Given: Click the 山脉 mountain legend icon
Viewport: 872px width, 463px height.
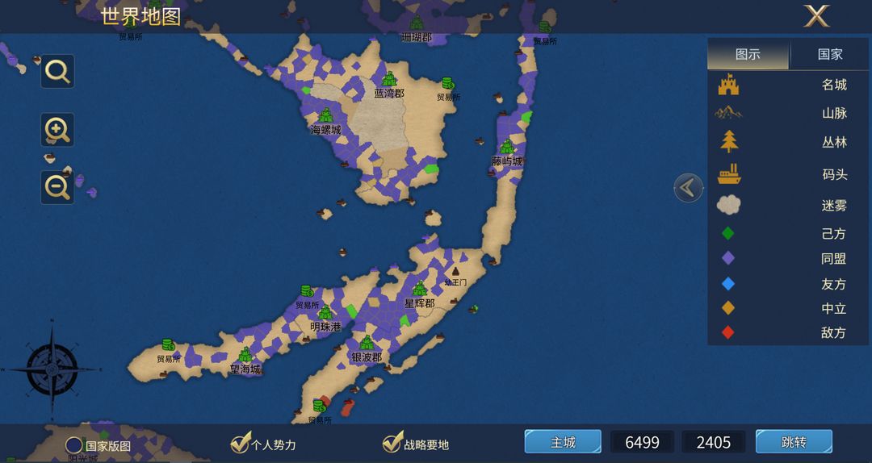Looking at the screenshot, I should pyautogui.click(x=728, y=113).
